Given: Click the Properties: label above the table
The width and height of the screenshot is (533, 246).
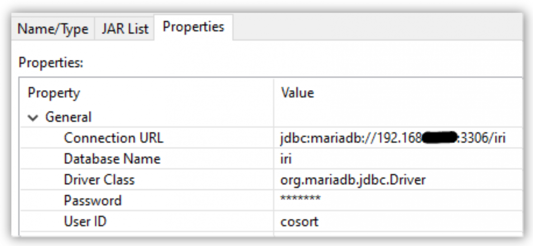Looking at the screenshot, I should [50, 61].
